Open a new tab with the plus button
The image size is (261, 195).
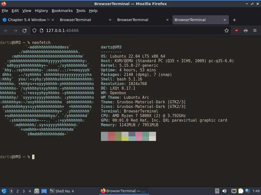click(x=234, y=20)
